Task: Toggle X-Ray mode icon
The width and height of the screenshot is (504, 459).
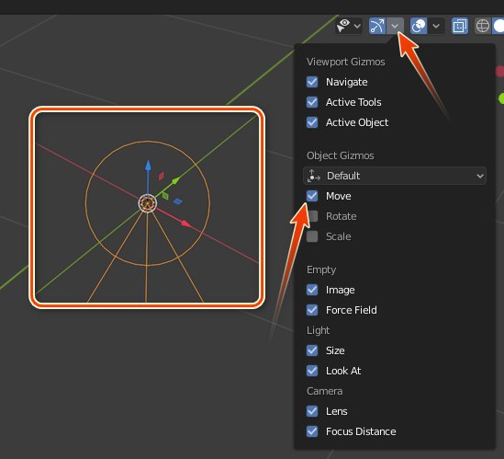Action: click(x=460, y=26)
